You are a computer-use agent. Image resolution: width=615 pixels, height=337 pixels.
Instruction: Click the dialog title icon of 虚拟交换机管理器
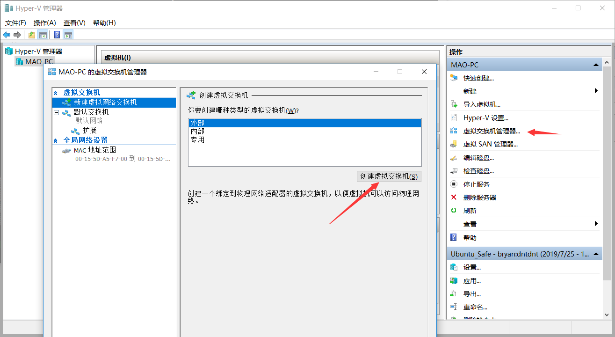point(52,72)
